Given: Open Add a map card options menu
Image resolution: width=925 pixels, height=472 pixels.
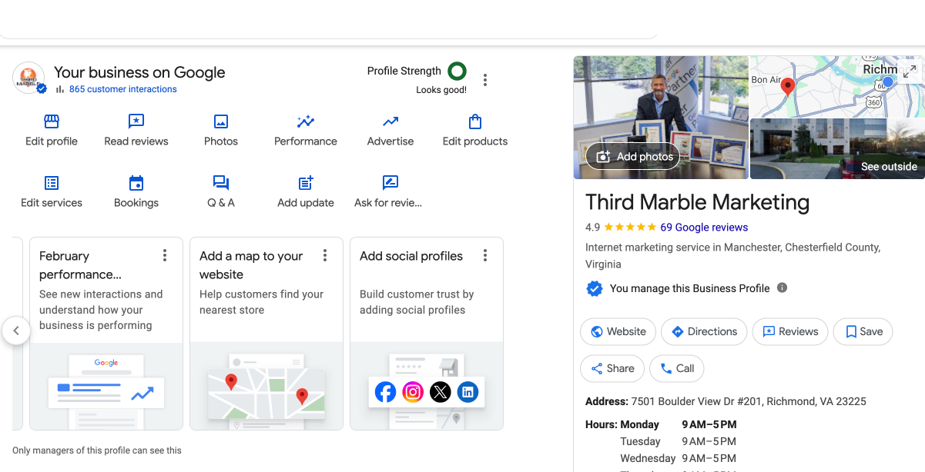Looking at the screenshot, I should pyautogui.click(x=325, y=255).
